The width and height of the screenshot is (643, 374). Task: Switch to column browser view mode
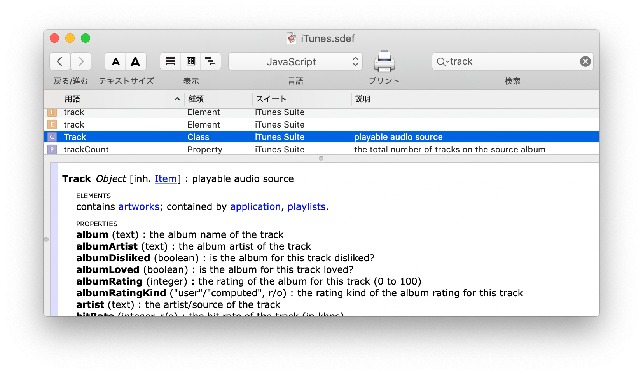pyautogui.click(x=191, y=61)
